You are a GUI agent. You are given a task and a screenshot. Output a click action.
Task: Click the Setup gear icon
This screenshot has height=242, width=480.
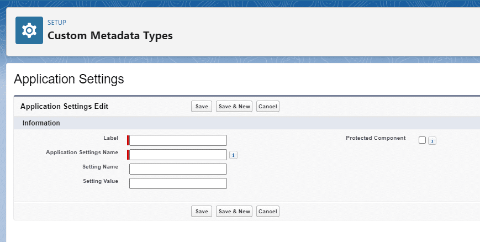point(29,30)
